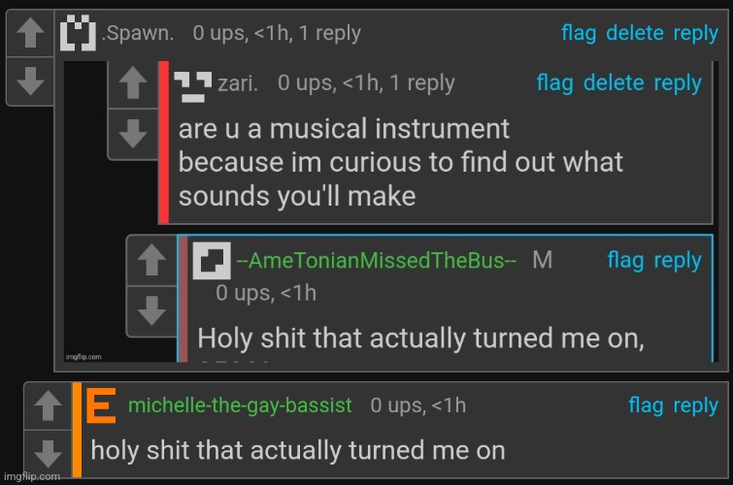Open --AmeTonianMissedTheBus-- avatar icon
This screenshot has width=733, height=485.
pyautogui.click(x=211, y=260)
